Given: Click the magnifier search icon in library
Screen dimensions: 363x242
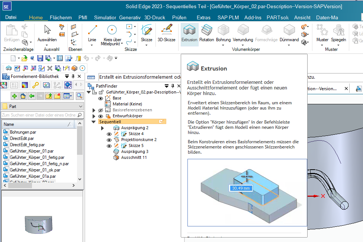Looking at the screenshot, I should tap(80, 96).
